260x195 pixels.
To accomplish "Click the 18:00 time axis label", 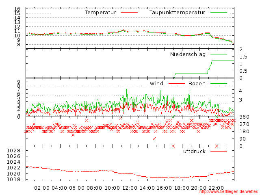I will tap(182, 188).
